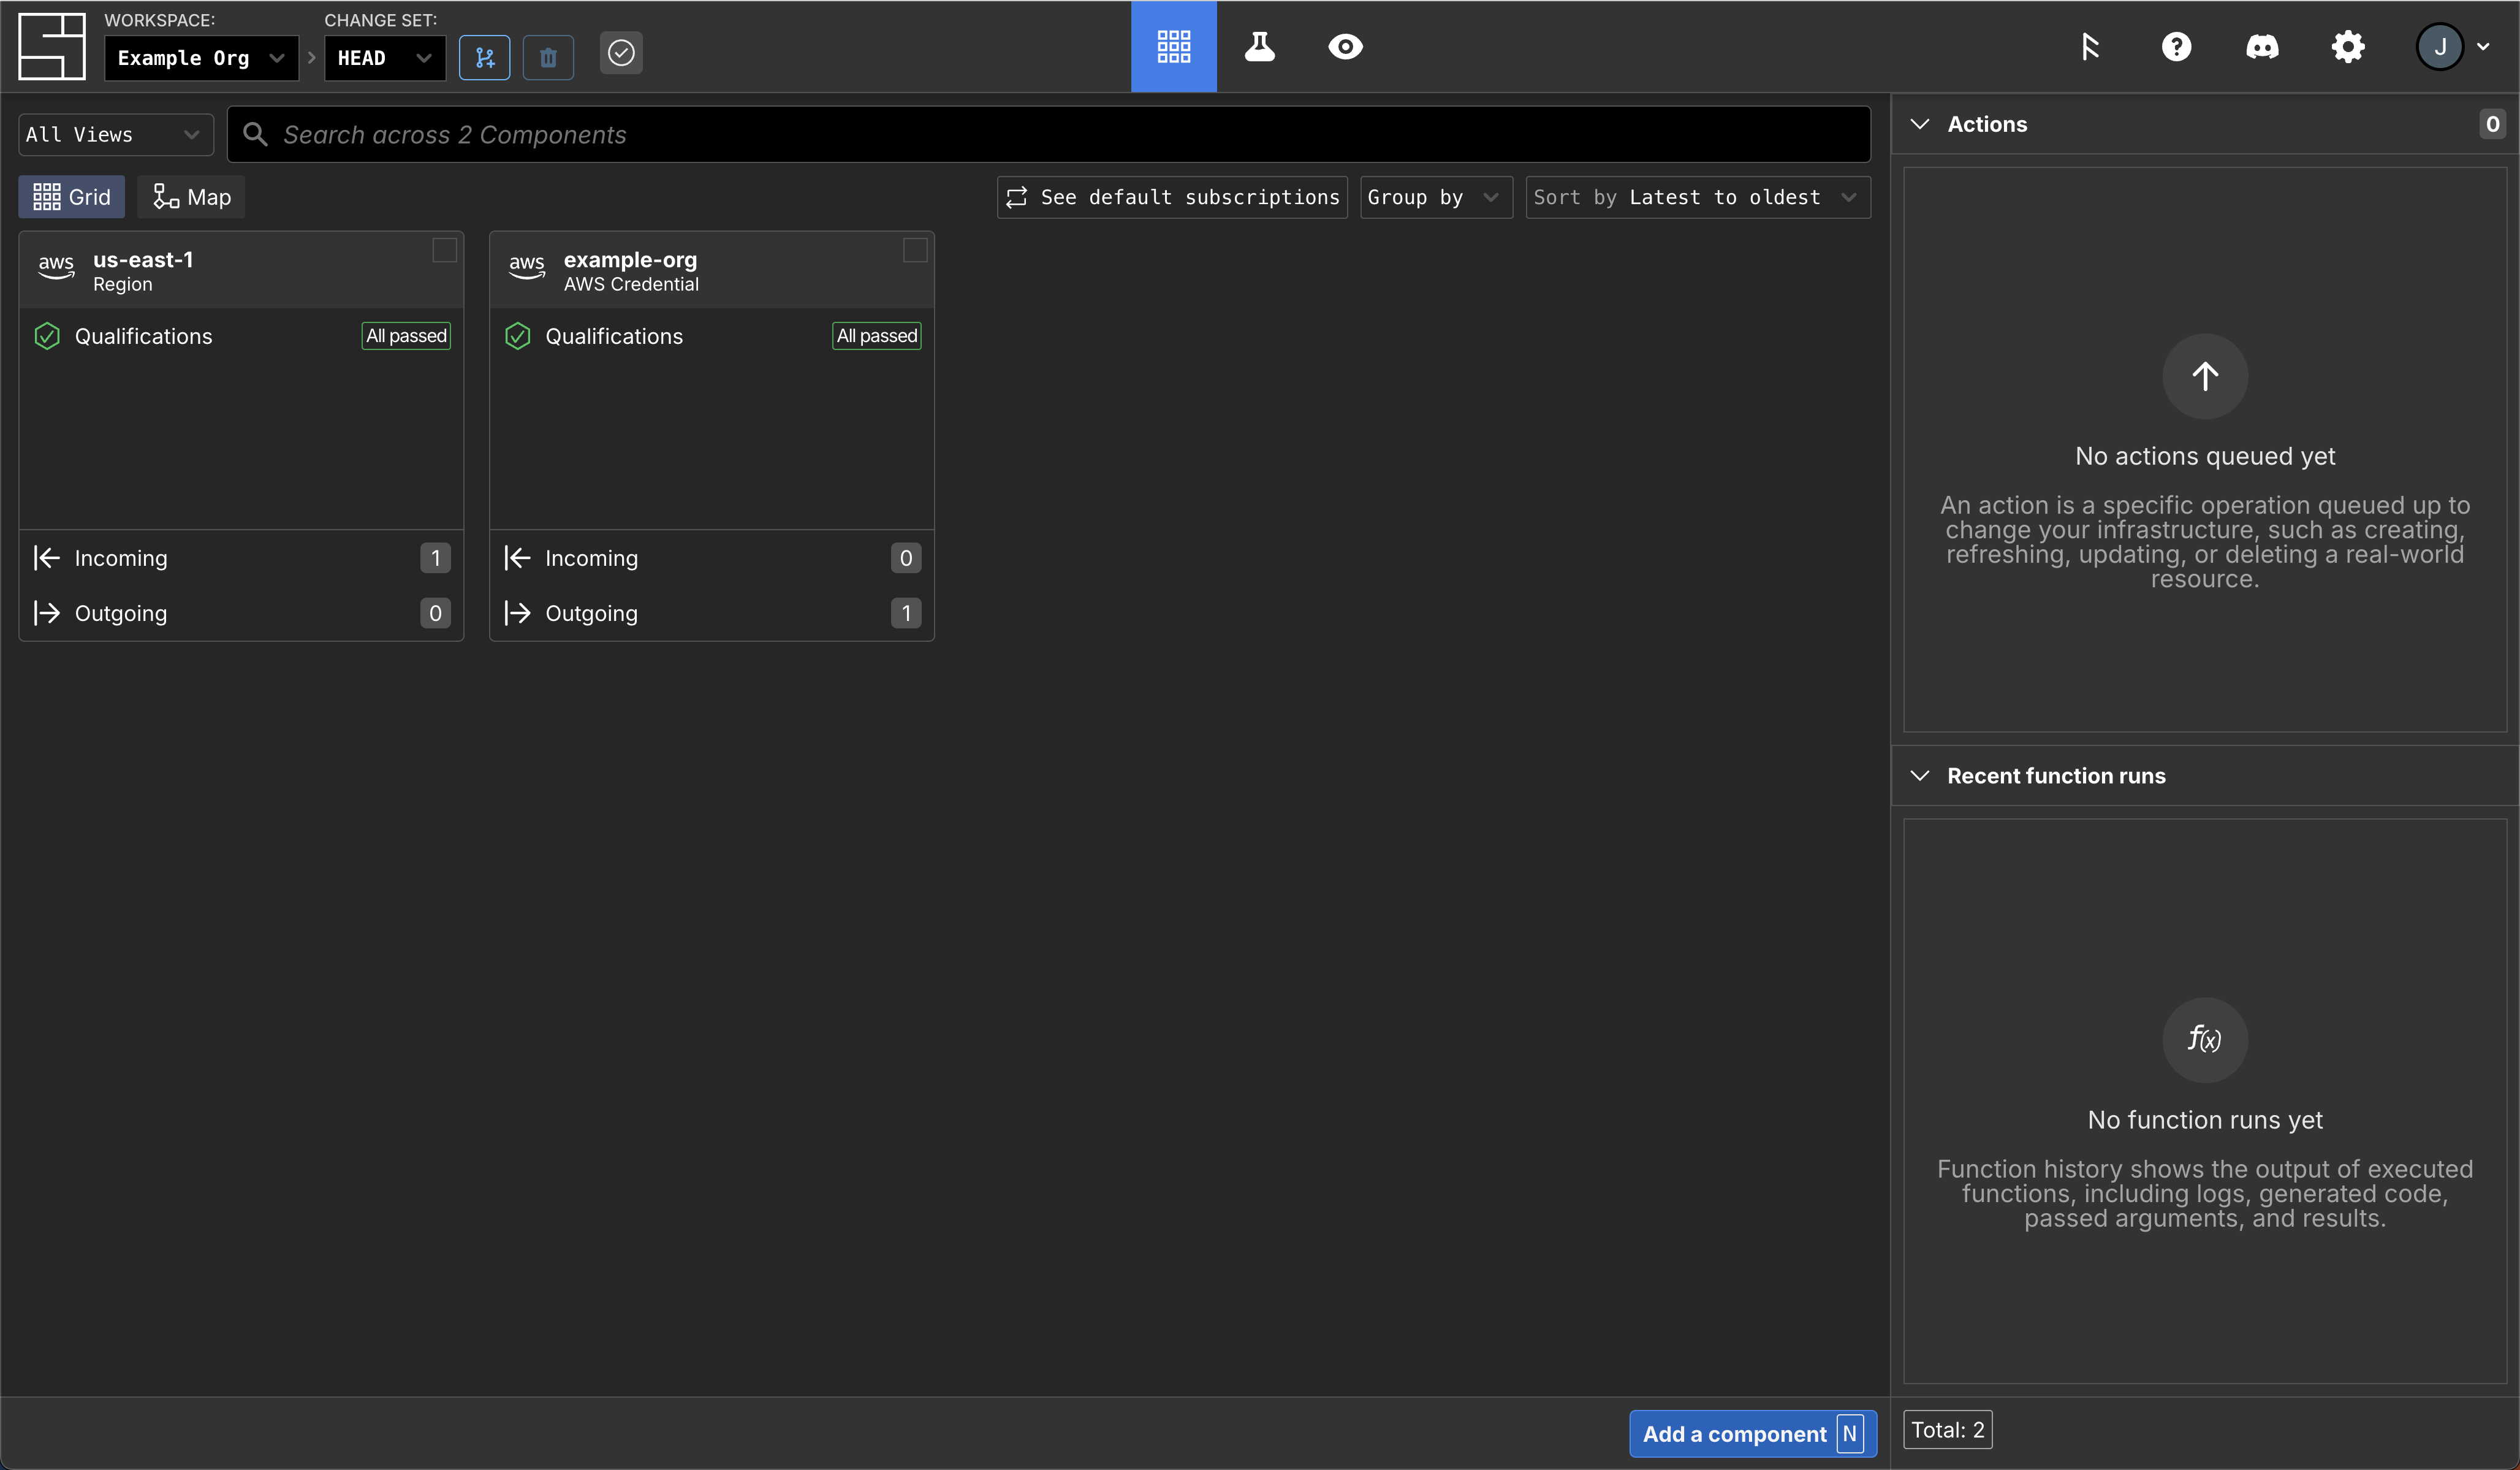Click All passed badge on us-east-1

point(406,336)
